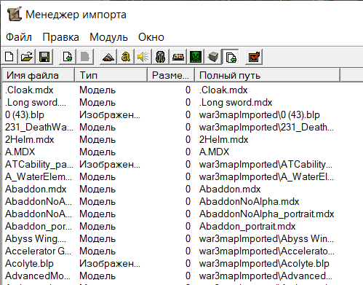The height and width of the screenshot is (285, 363).
Task: Sort by the Имя файла column header
Action: point(38,75)
